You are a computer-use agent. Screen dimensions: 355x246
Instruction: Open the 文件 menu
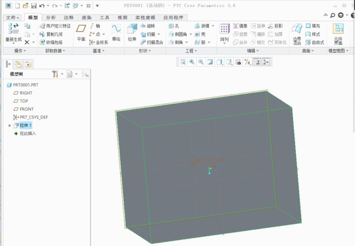[12, 17]
